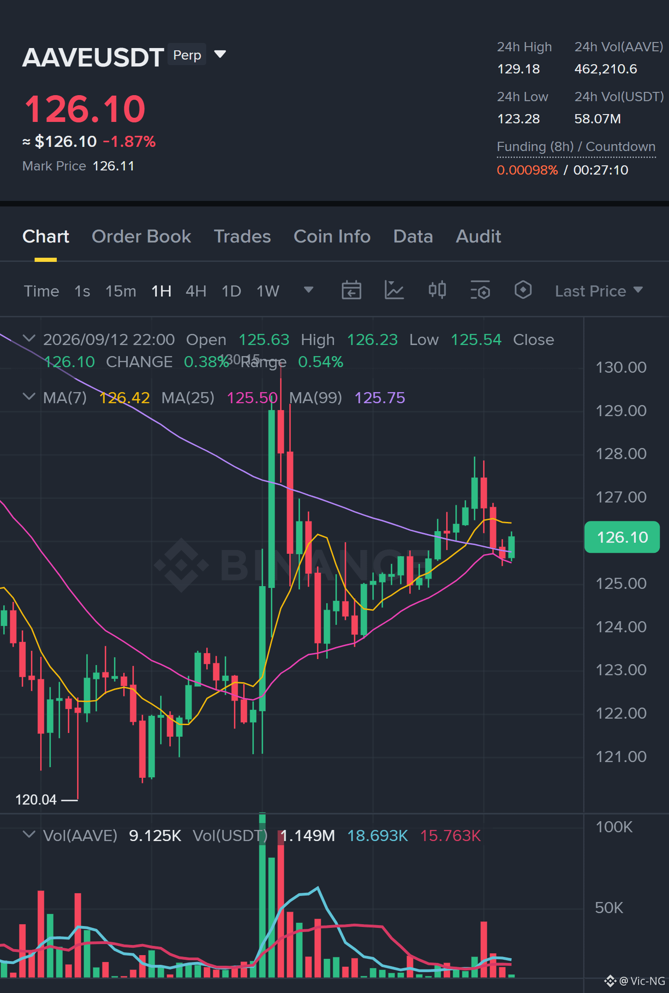Collapse the MA indicator legend chevron
This screenshot has height=993, width=669.
29,397
